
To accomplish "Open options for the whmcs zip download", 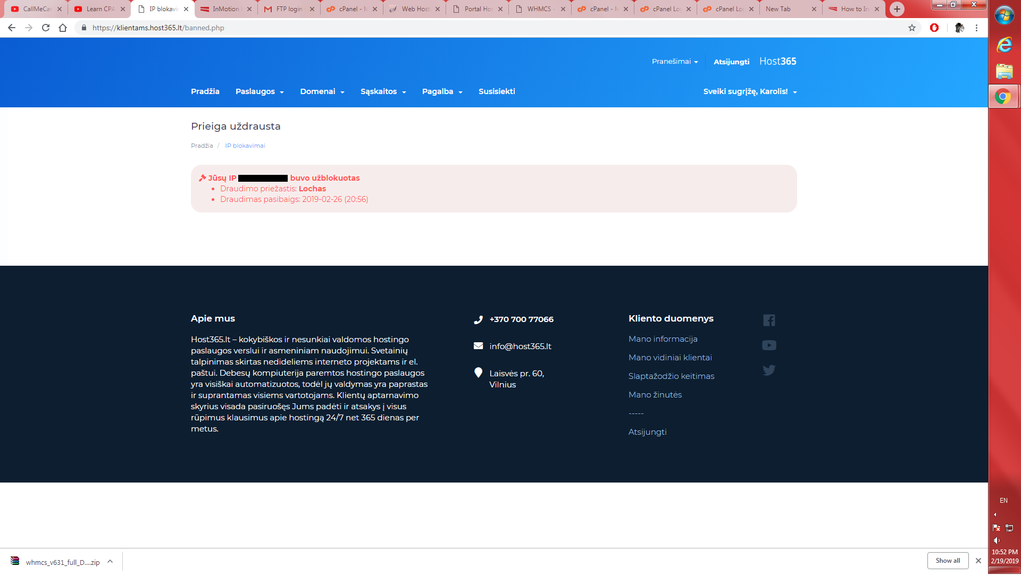I will (110, 561).
